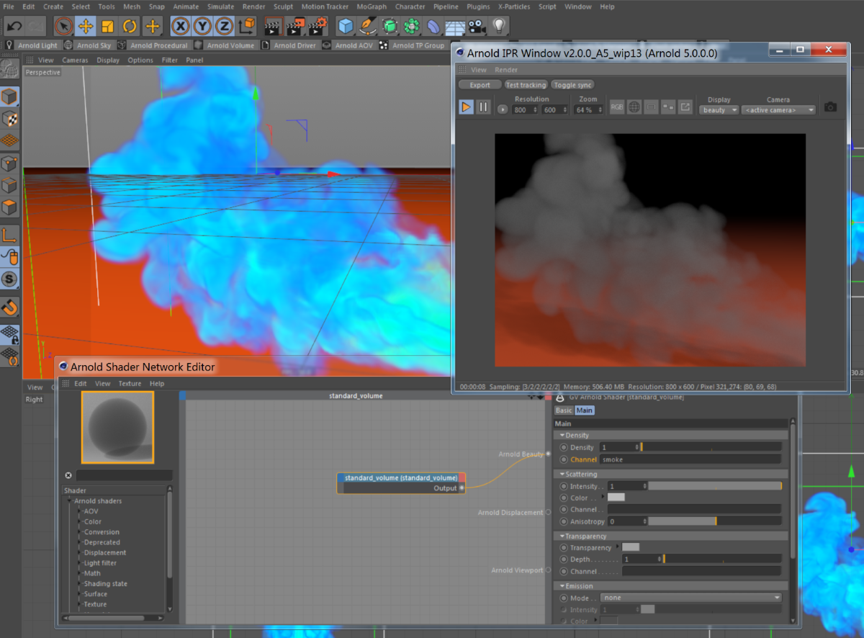Screen dimensions: 864x638
Task: Click on the Anisotropy slider
Action: (x=714, y=521)
